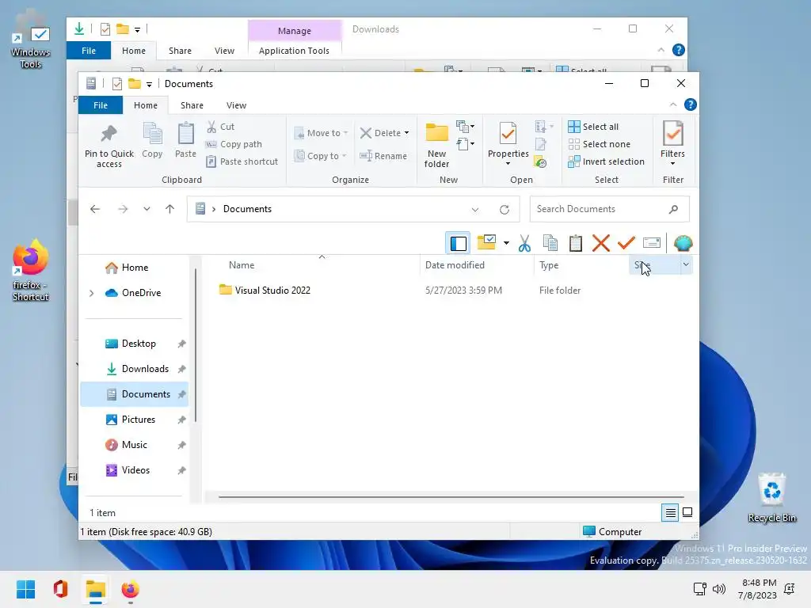Image resolution: width=811 pixels, height=608 pixels.
Task: Click Paste shortcut in Clipboard group
Action: point(242,161)
